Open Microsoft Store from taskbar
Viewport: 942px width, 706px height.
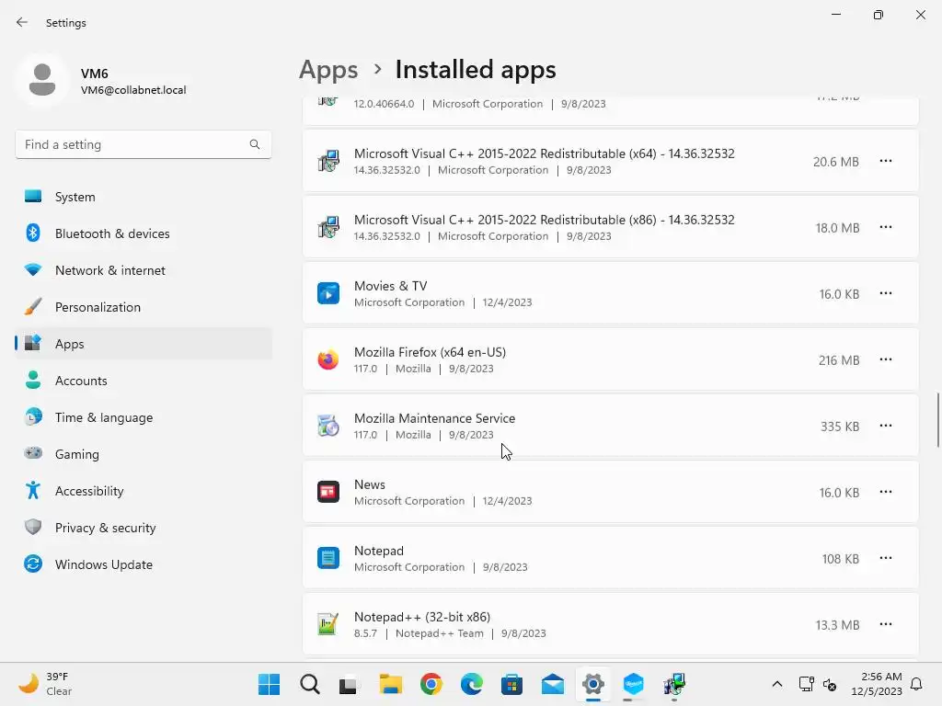[511, 684]
